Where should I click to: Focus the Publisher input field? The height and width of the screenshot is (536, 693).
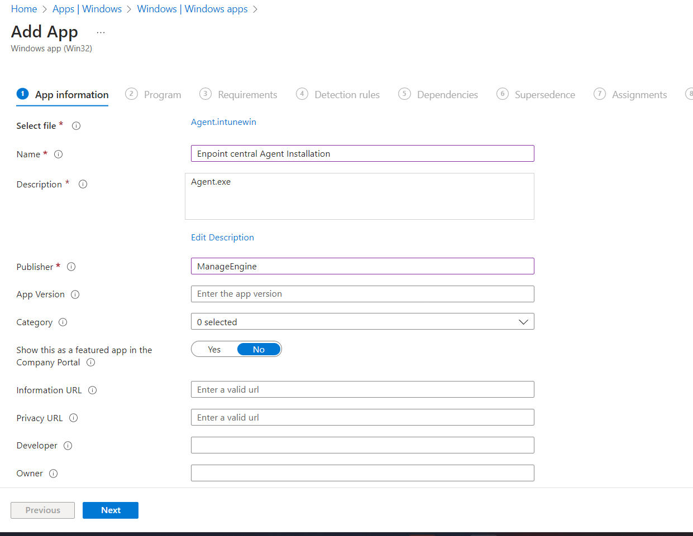click(x=362, y=266)
